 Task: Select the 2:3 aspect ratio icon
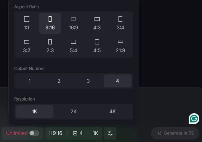[50, 42]
